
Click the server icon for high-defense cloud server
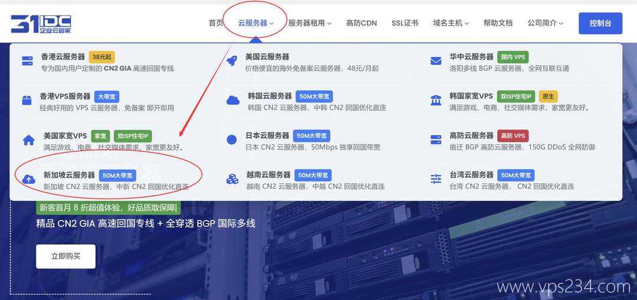pyautogui.click(x=436, y=140)
